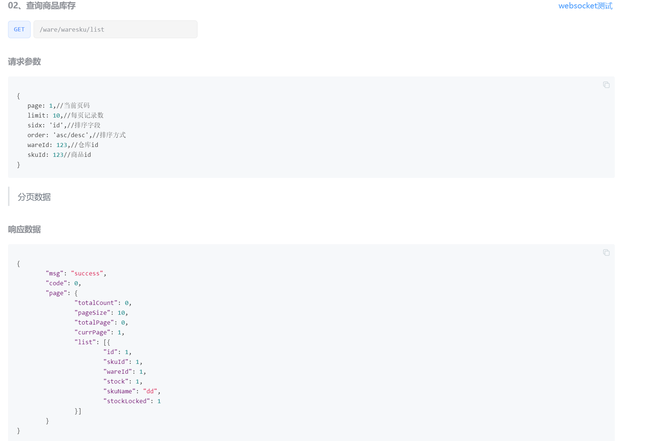Click the 分页数据 note text
The image size is (649, 441).
[x=34, y=197]
